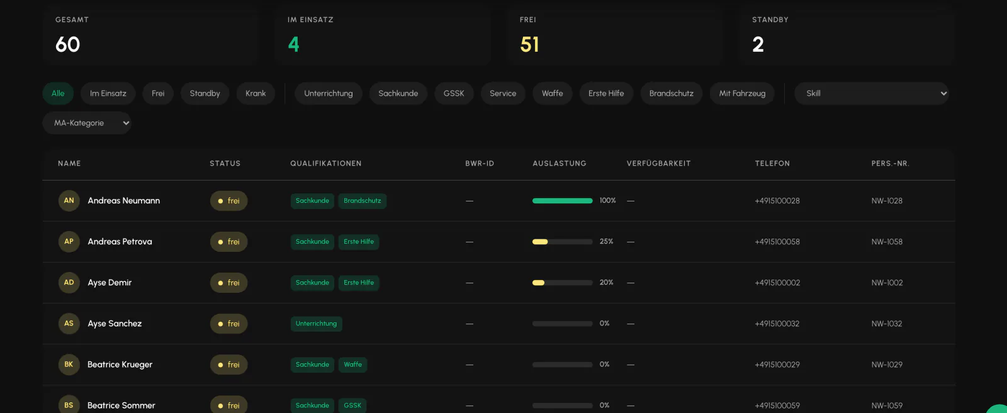The width and height of the screenshot is (1007, 413).
Task: Click phone number +4915100058
Action: click(777, 242)
